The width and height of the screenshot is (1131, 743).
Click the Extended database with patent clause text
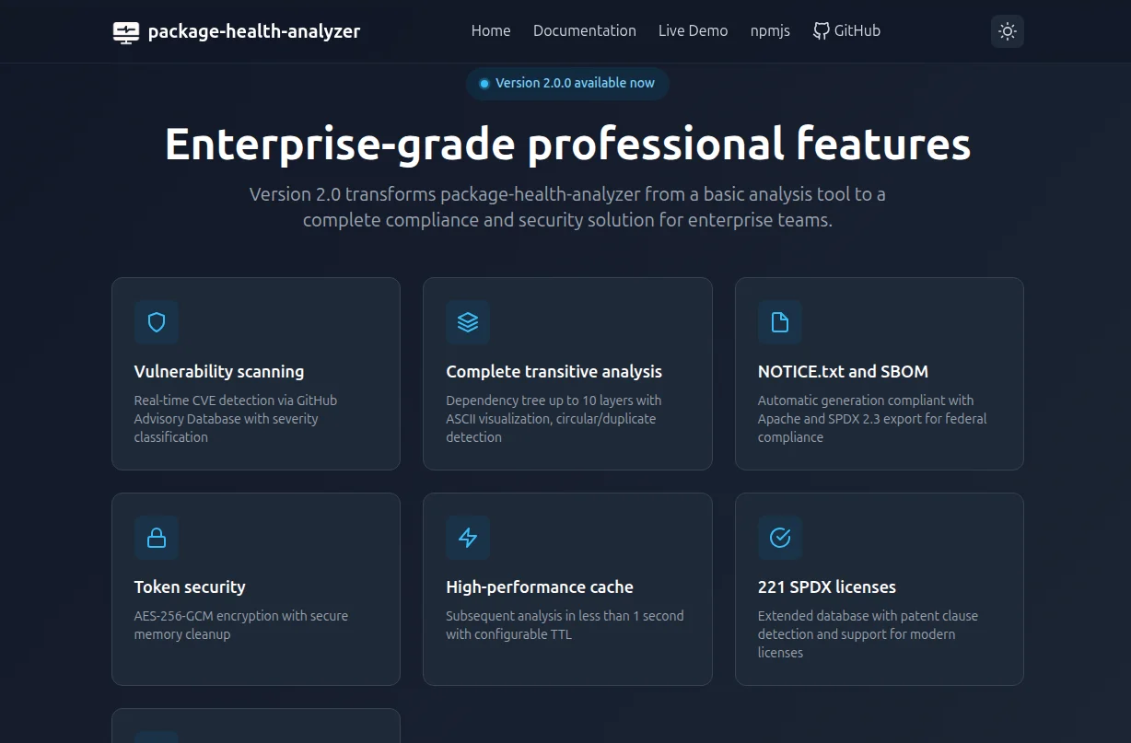[868, 634]
